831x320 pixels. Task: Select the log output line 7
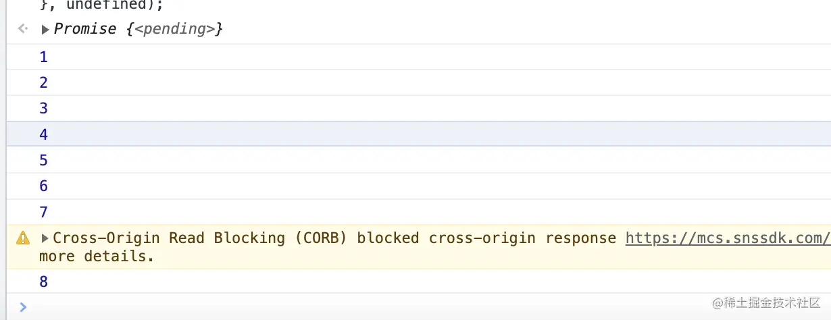click(x=418, y=212)
